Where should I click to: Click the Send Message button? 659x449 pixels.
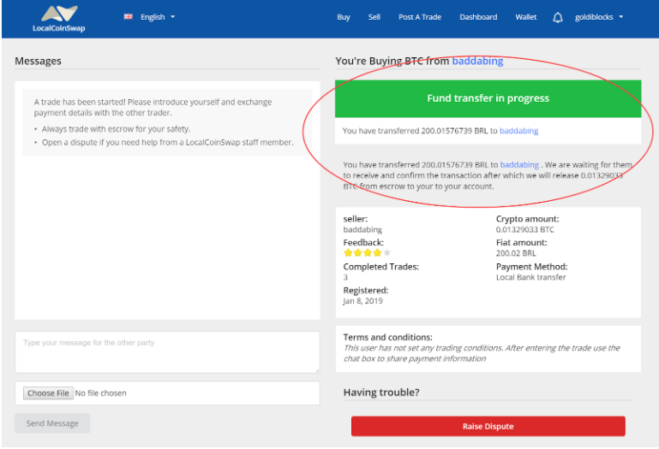(x=52, y=423)
